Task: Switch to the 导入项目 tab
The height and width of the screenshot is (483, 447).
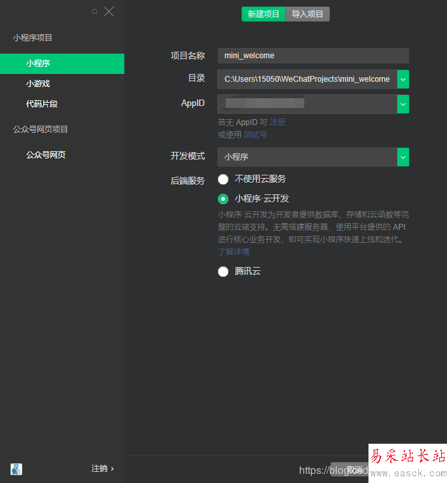Action: click(x=308, y=14)
